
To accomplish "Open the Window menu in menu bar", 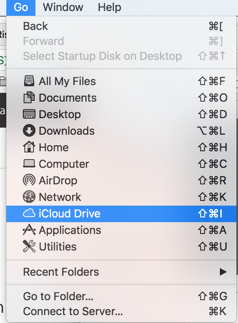I will pos(63,7).
